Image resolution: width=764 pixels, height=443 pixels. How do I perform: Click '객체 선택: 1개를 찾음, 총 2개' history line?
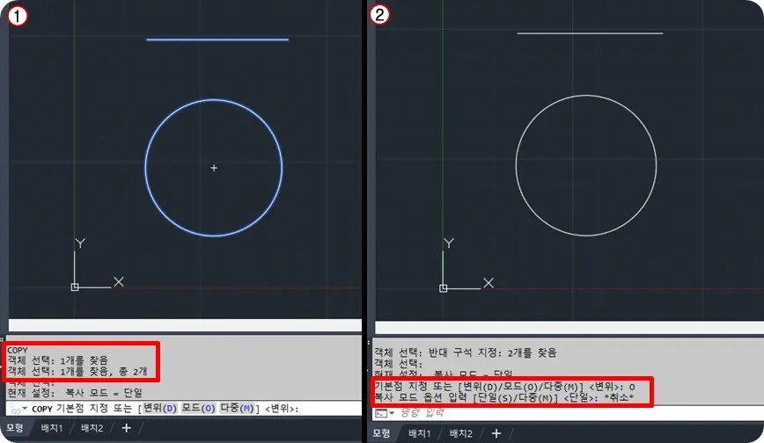pyautogui.click(x=77, y=371)
